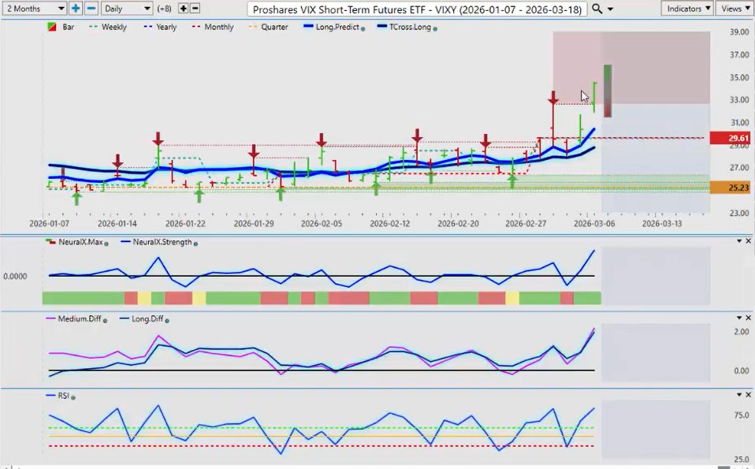The height and width of the screenshot is (469, 755).
Task: Close the RSI indicator panel
Action: click(748, 395)
